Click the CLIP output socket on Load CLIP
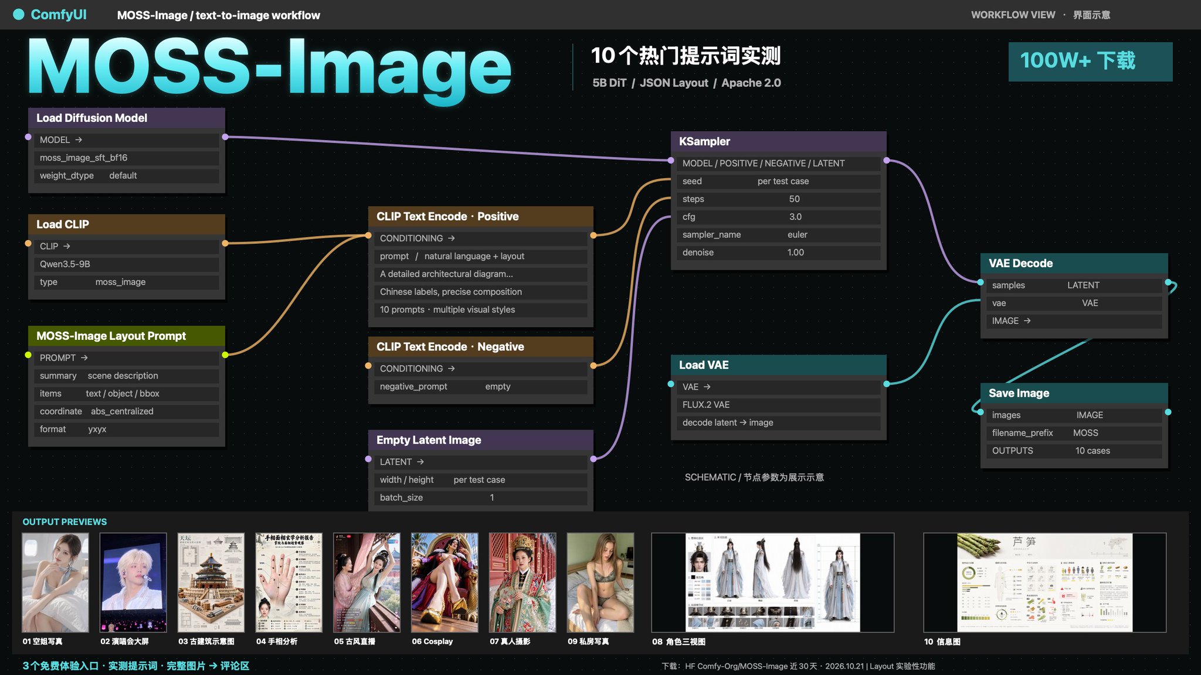The height and width of the screenshot is (675, 1201). tap(225, 243)
